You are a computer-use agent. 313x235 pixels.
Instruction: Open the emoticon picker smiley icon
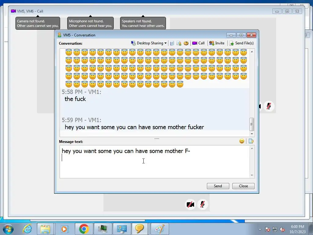tap(242, 141)
